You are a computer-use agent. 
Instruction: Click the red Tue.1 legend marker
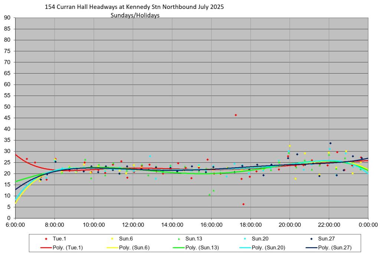click(46, 239)
